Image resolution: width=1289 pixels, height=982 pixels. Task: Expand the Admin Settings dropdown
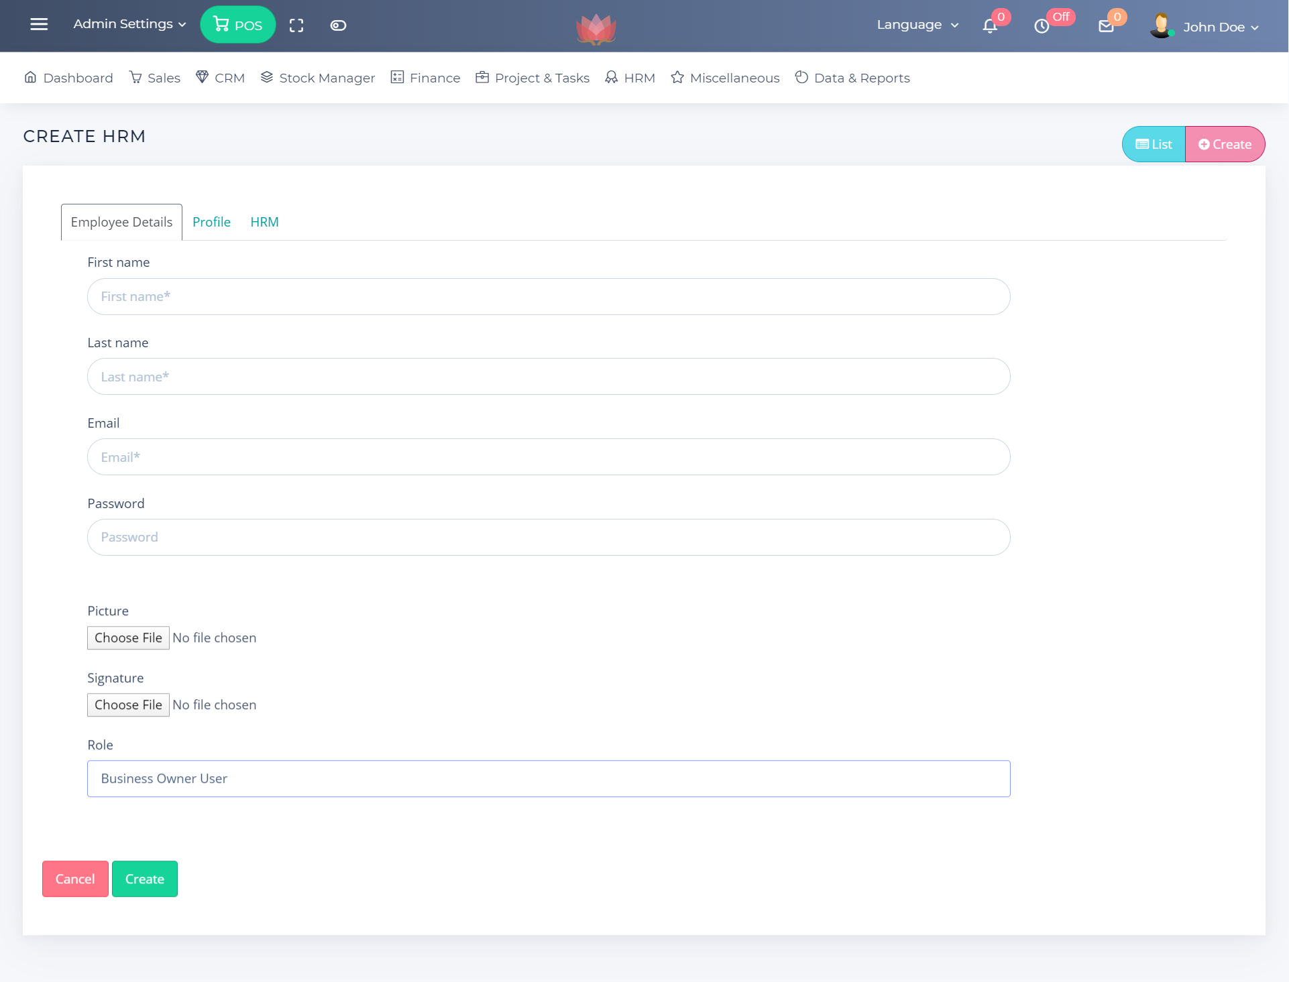(x=129, y=24)
